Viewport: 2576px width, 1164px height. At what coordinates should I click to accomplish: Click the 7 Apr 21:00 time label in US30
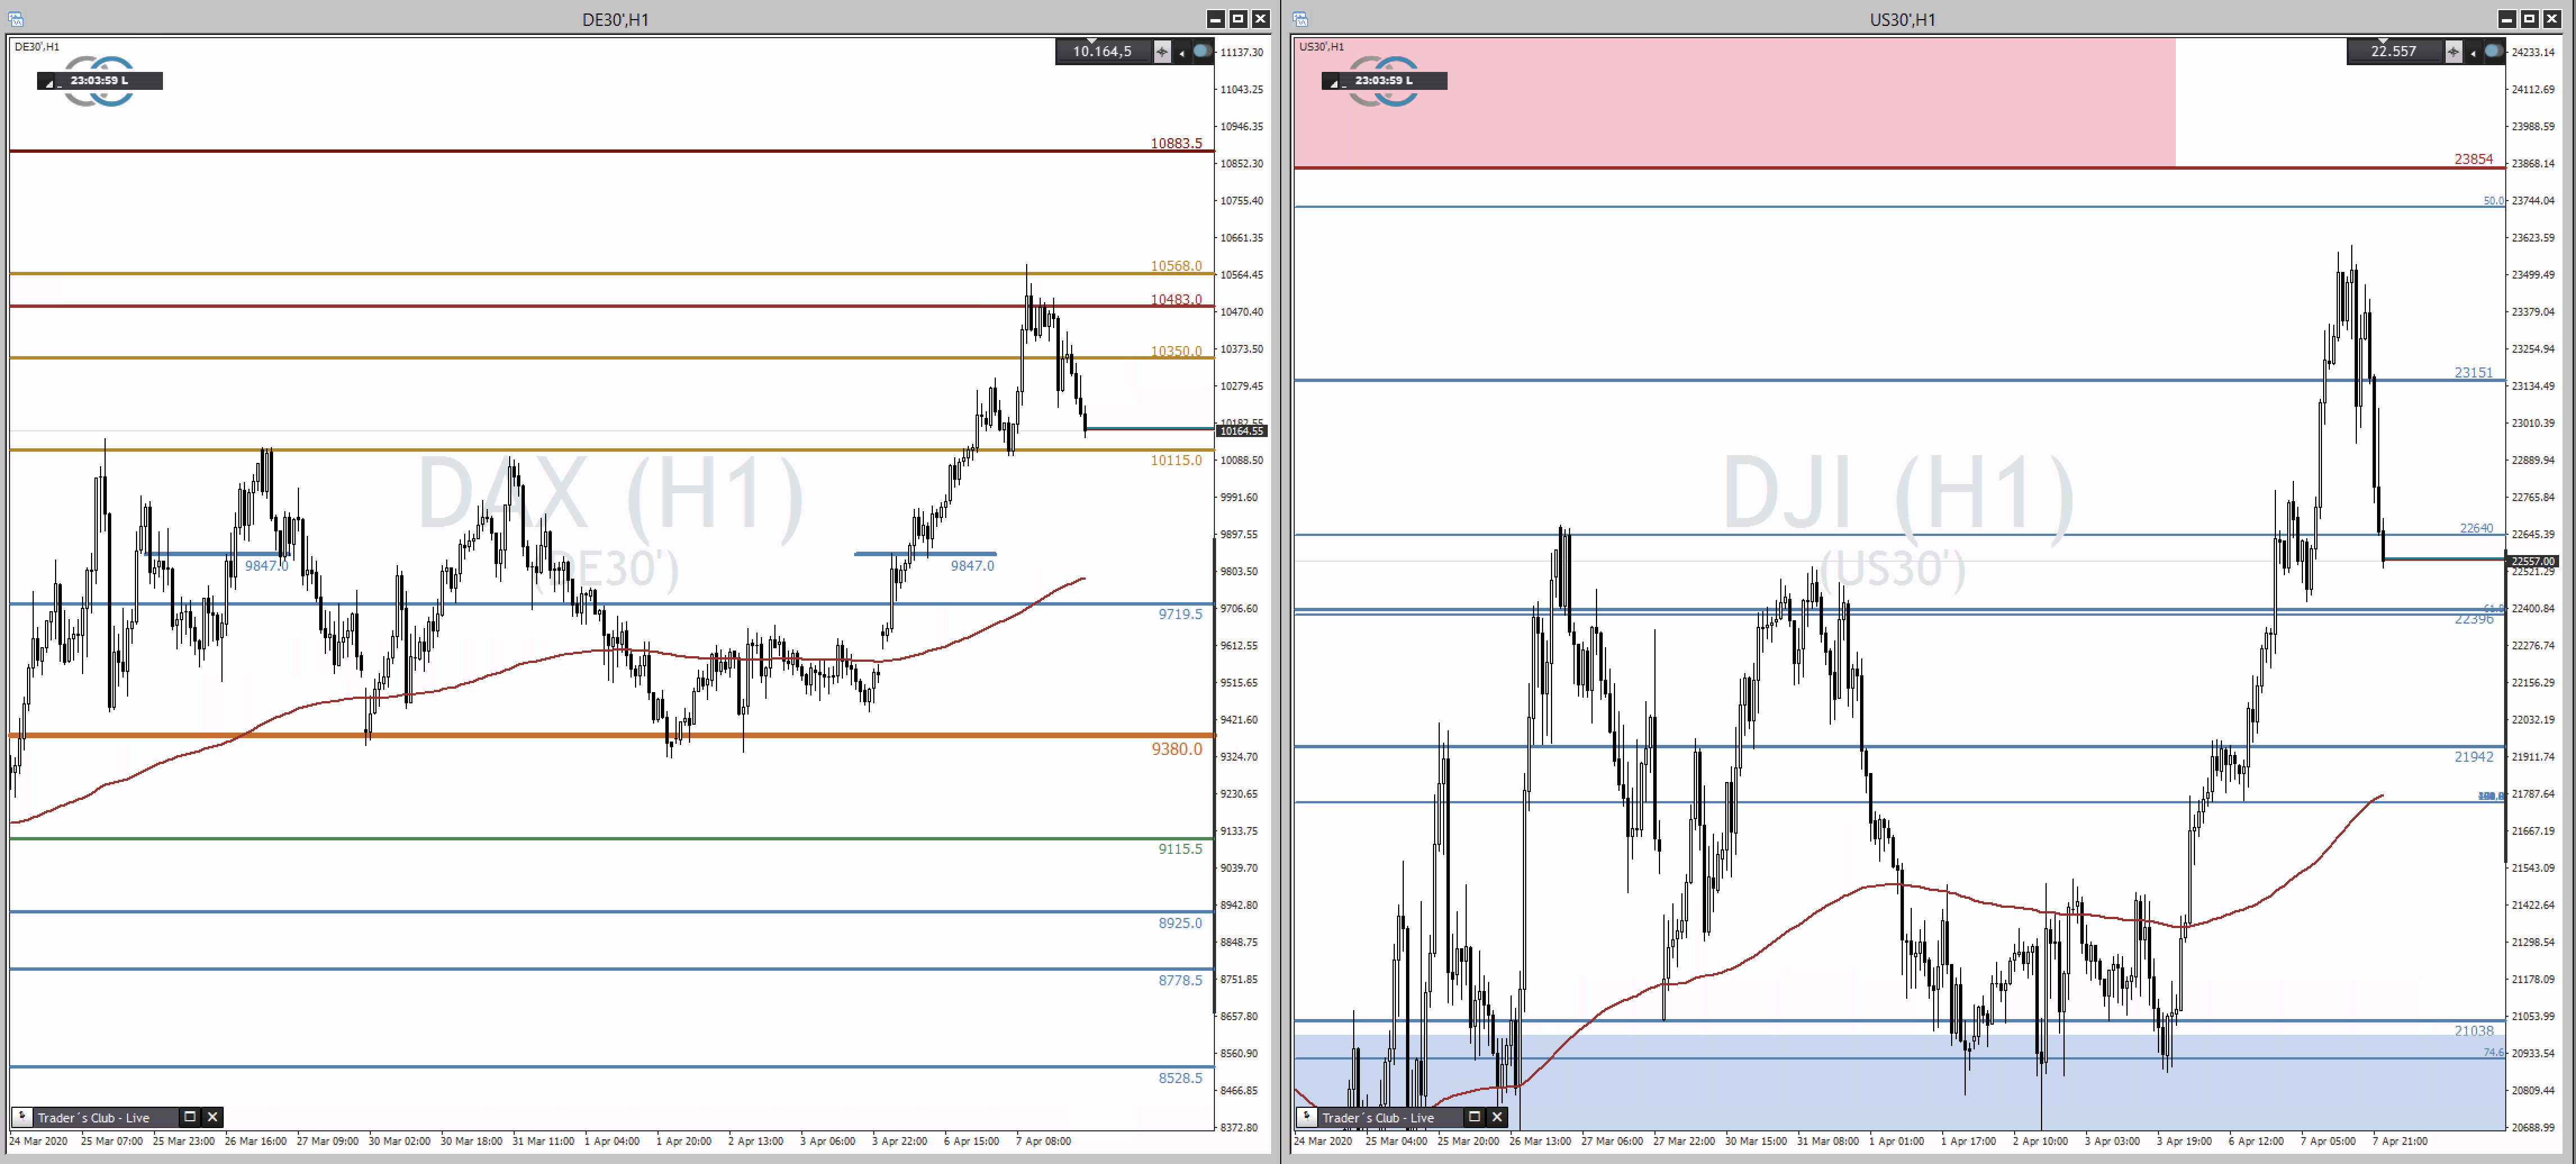2399,1141
